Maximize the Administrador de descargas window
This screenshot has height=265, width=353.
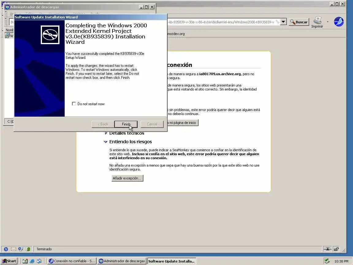(x=146, y=7)
